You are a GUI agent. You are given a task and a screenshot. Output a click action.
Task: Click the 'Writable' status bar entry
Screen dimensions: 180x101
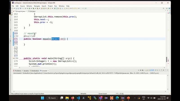pyautogui.click(x=83, y=93)
